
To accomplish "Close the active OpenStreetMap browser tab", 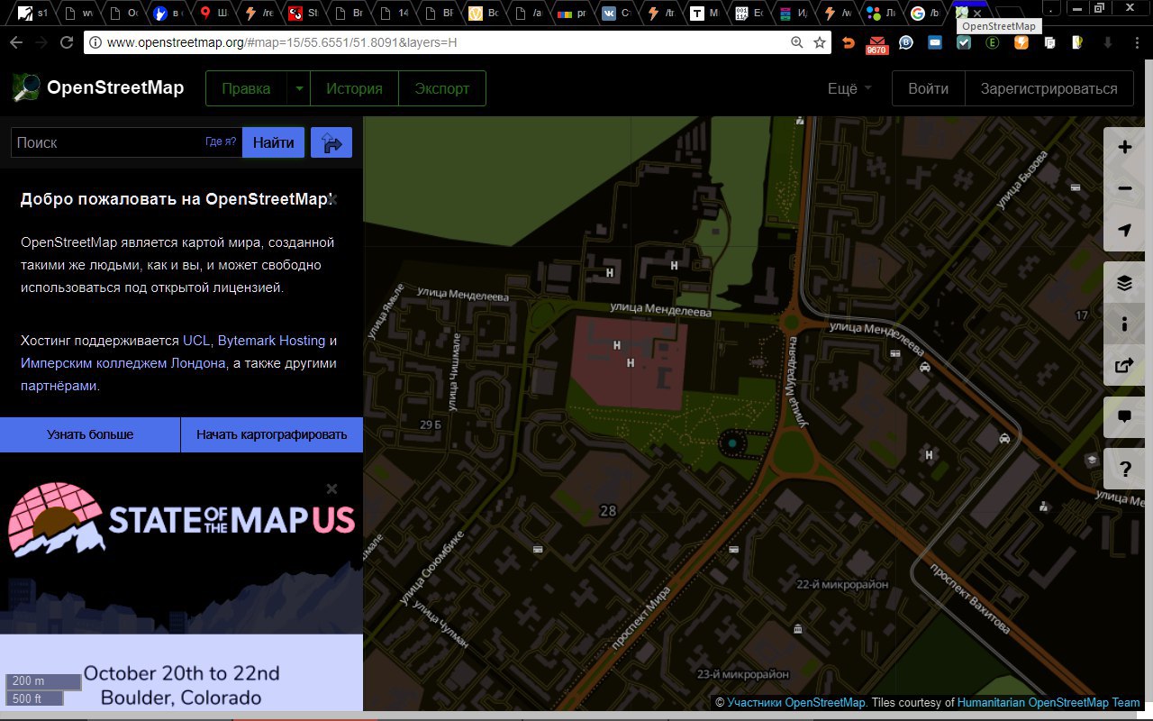I will tap(977, 14).
